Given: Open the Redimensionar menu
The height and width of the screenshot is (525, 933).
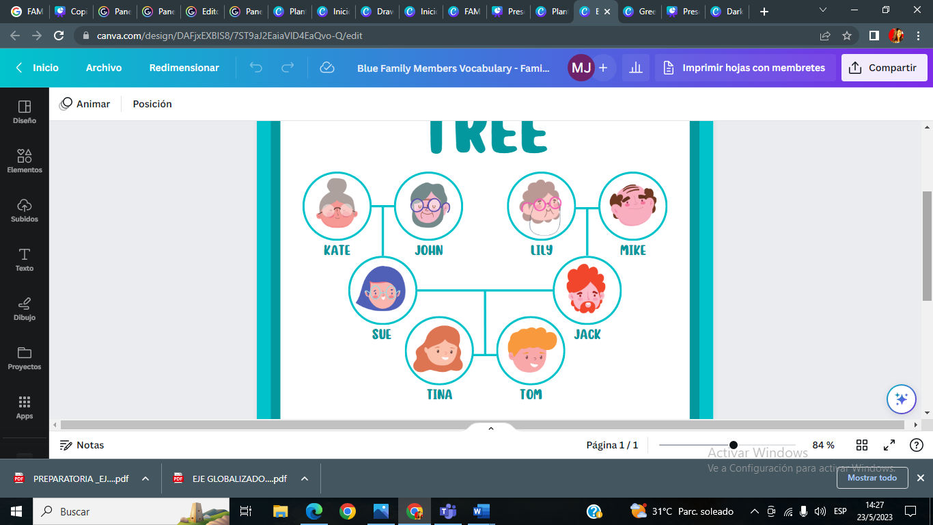Looking at the screenshot, I should [x=184, y=68].
